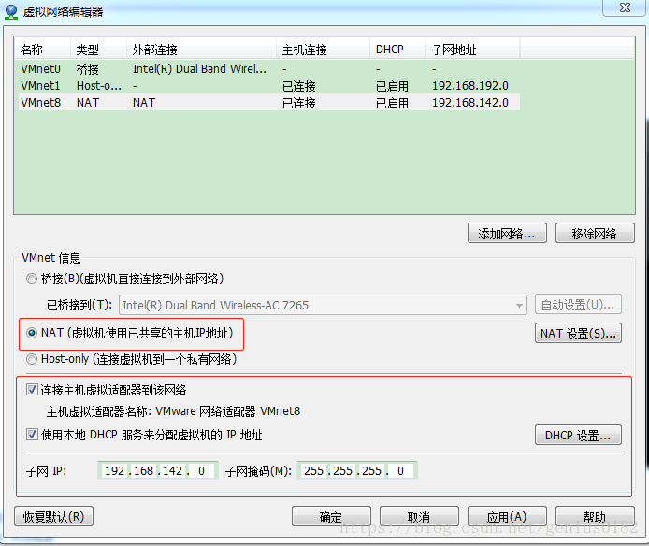Click the 添加网络... button
Viewport: 649px width, 546px height.
(507, 234)
